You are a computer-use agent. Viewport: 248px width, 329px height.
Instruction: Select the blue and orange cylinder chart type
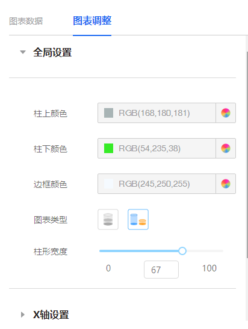(x=138, y=220)
